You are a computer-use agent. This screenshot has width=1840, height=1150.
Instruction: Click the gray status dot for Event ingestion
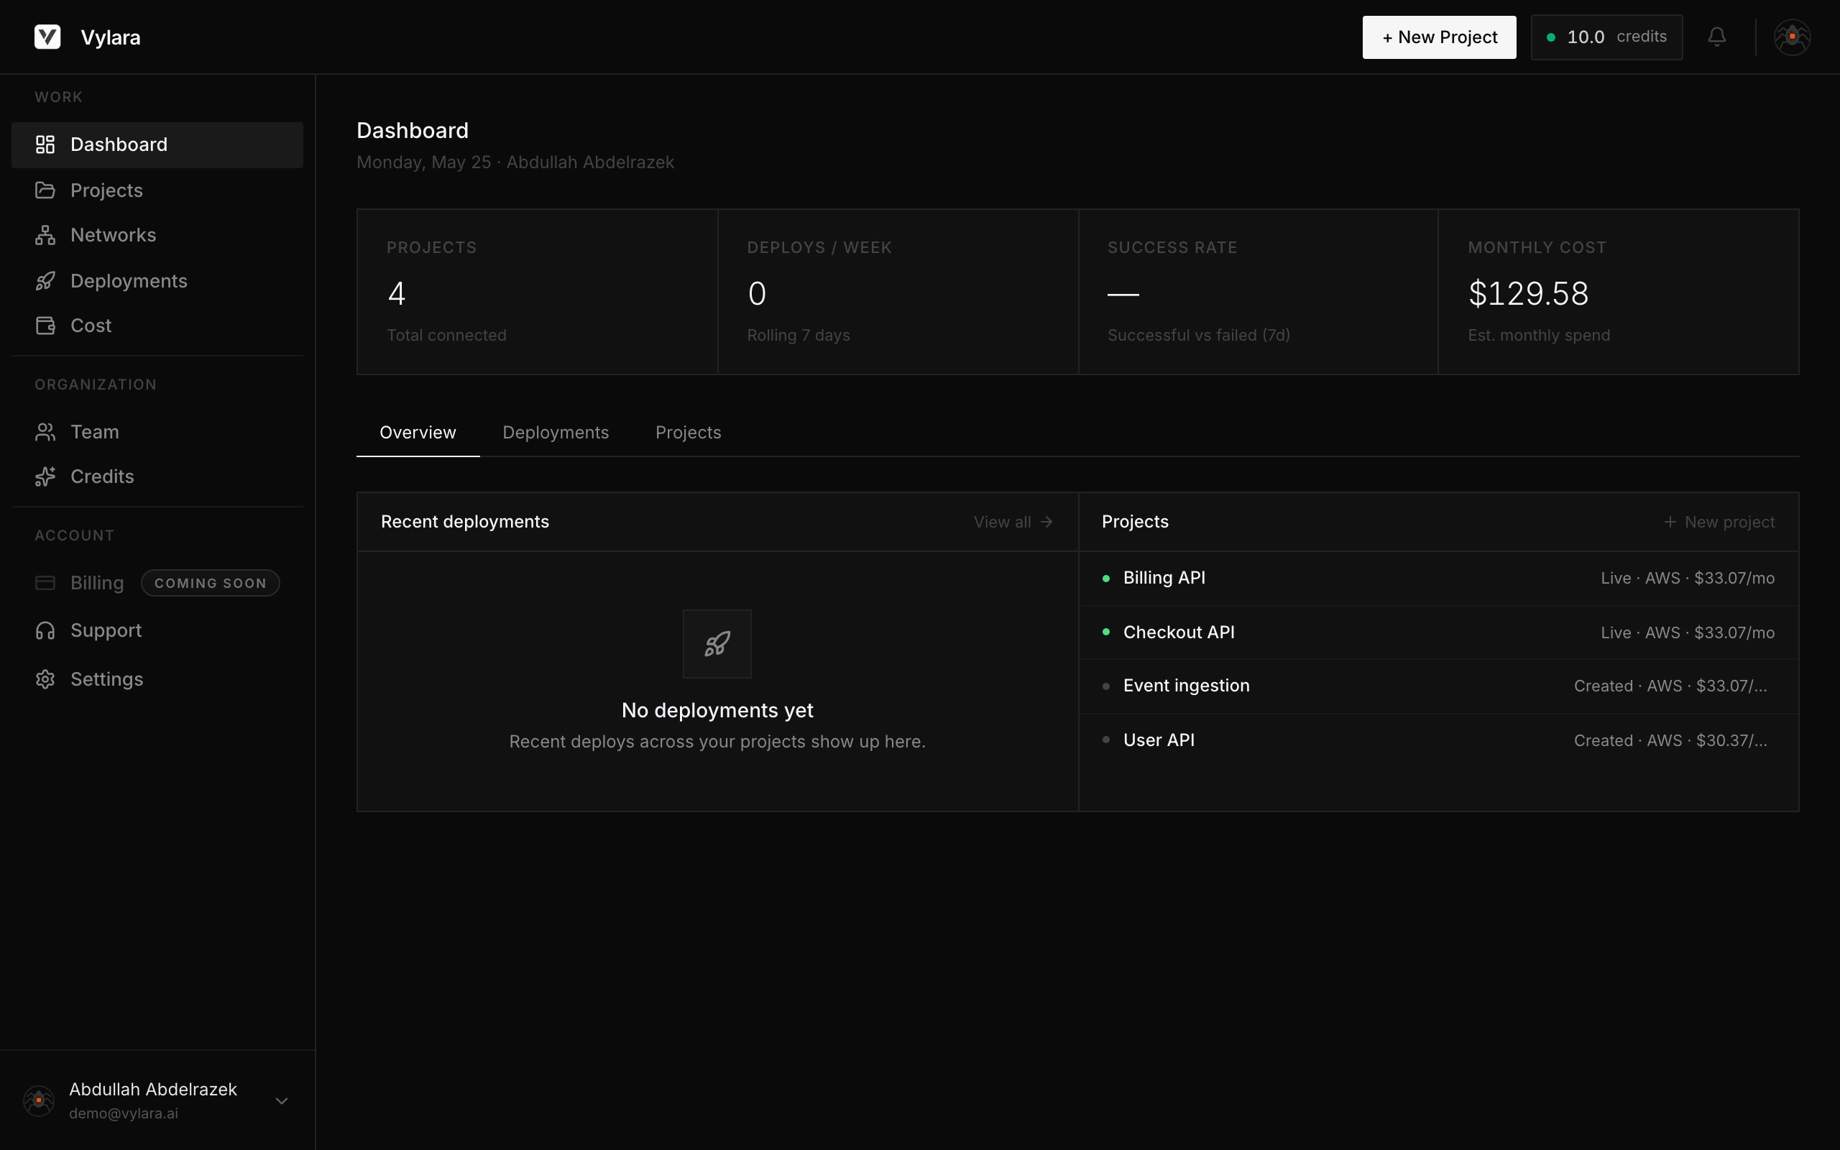pos(1105,686)
